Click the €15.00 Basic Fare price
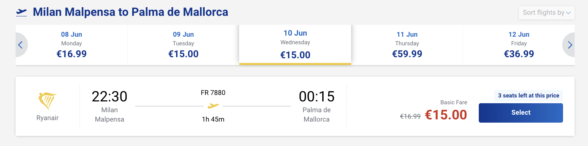Viewport: 588px width, 146px height. click(446, 115)
